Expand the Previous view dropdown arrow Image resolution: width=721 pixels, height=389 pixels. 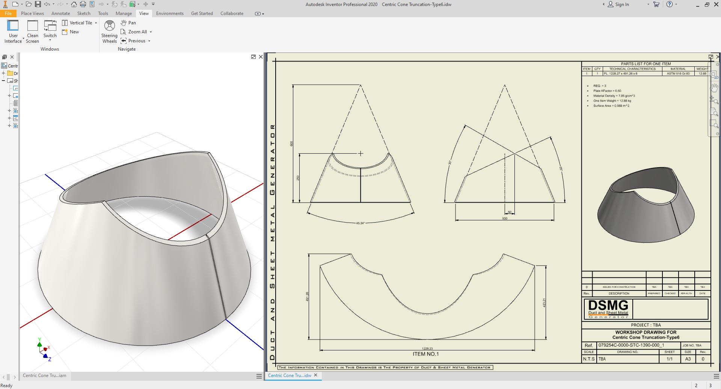149,41
